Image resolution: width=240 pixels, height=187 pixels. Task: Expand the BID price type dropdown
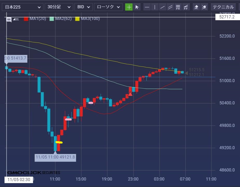(x=83, y=7)
